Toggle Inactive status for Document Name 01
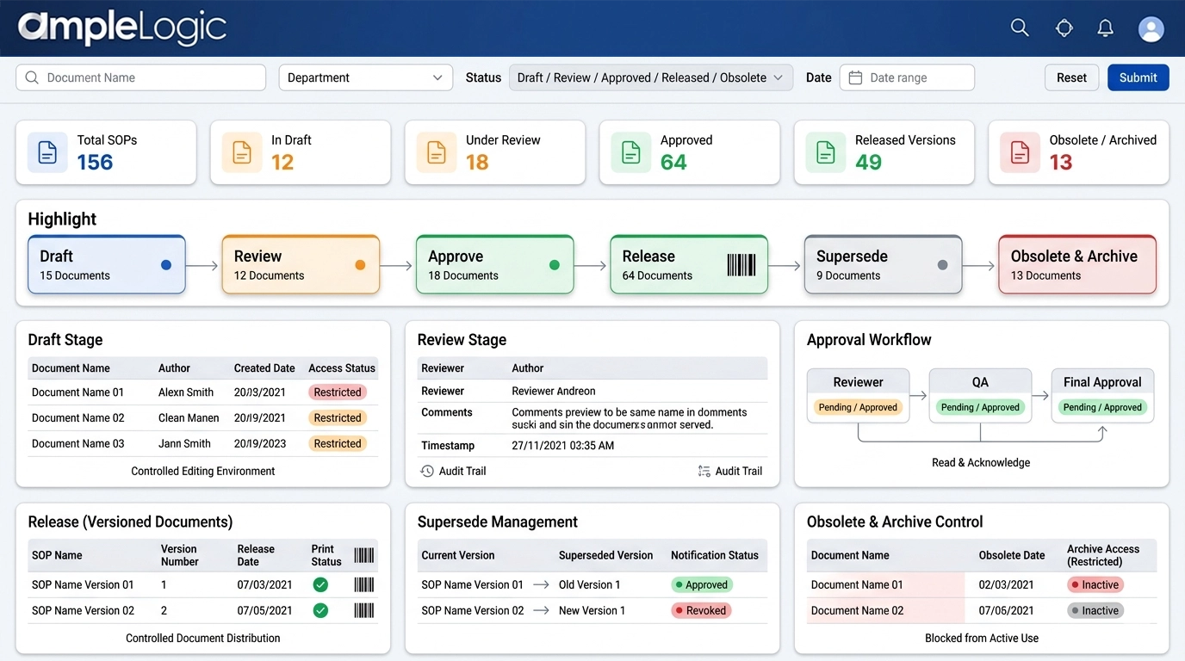Screen dimensions: 1185x661 (x=1095, y=584)
